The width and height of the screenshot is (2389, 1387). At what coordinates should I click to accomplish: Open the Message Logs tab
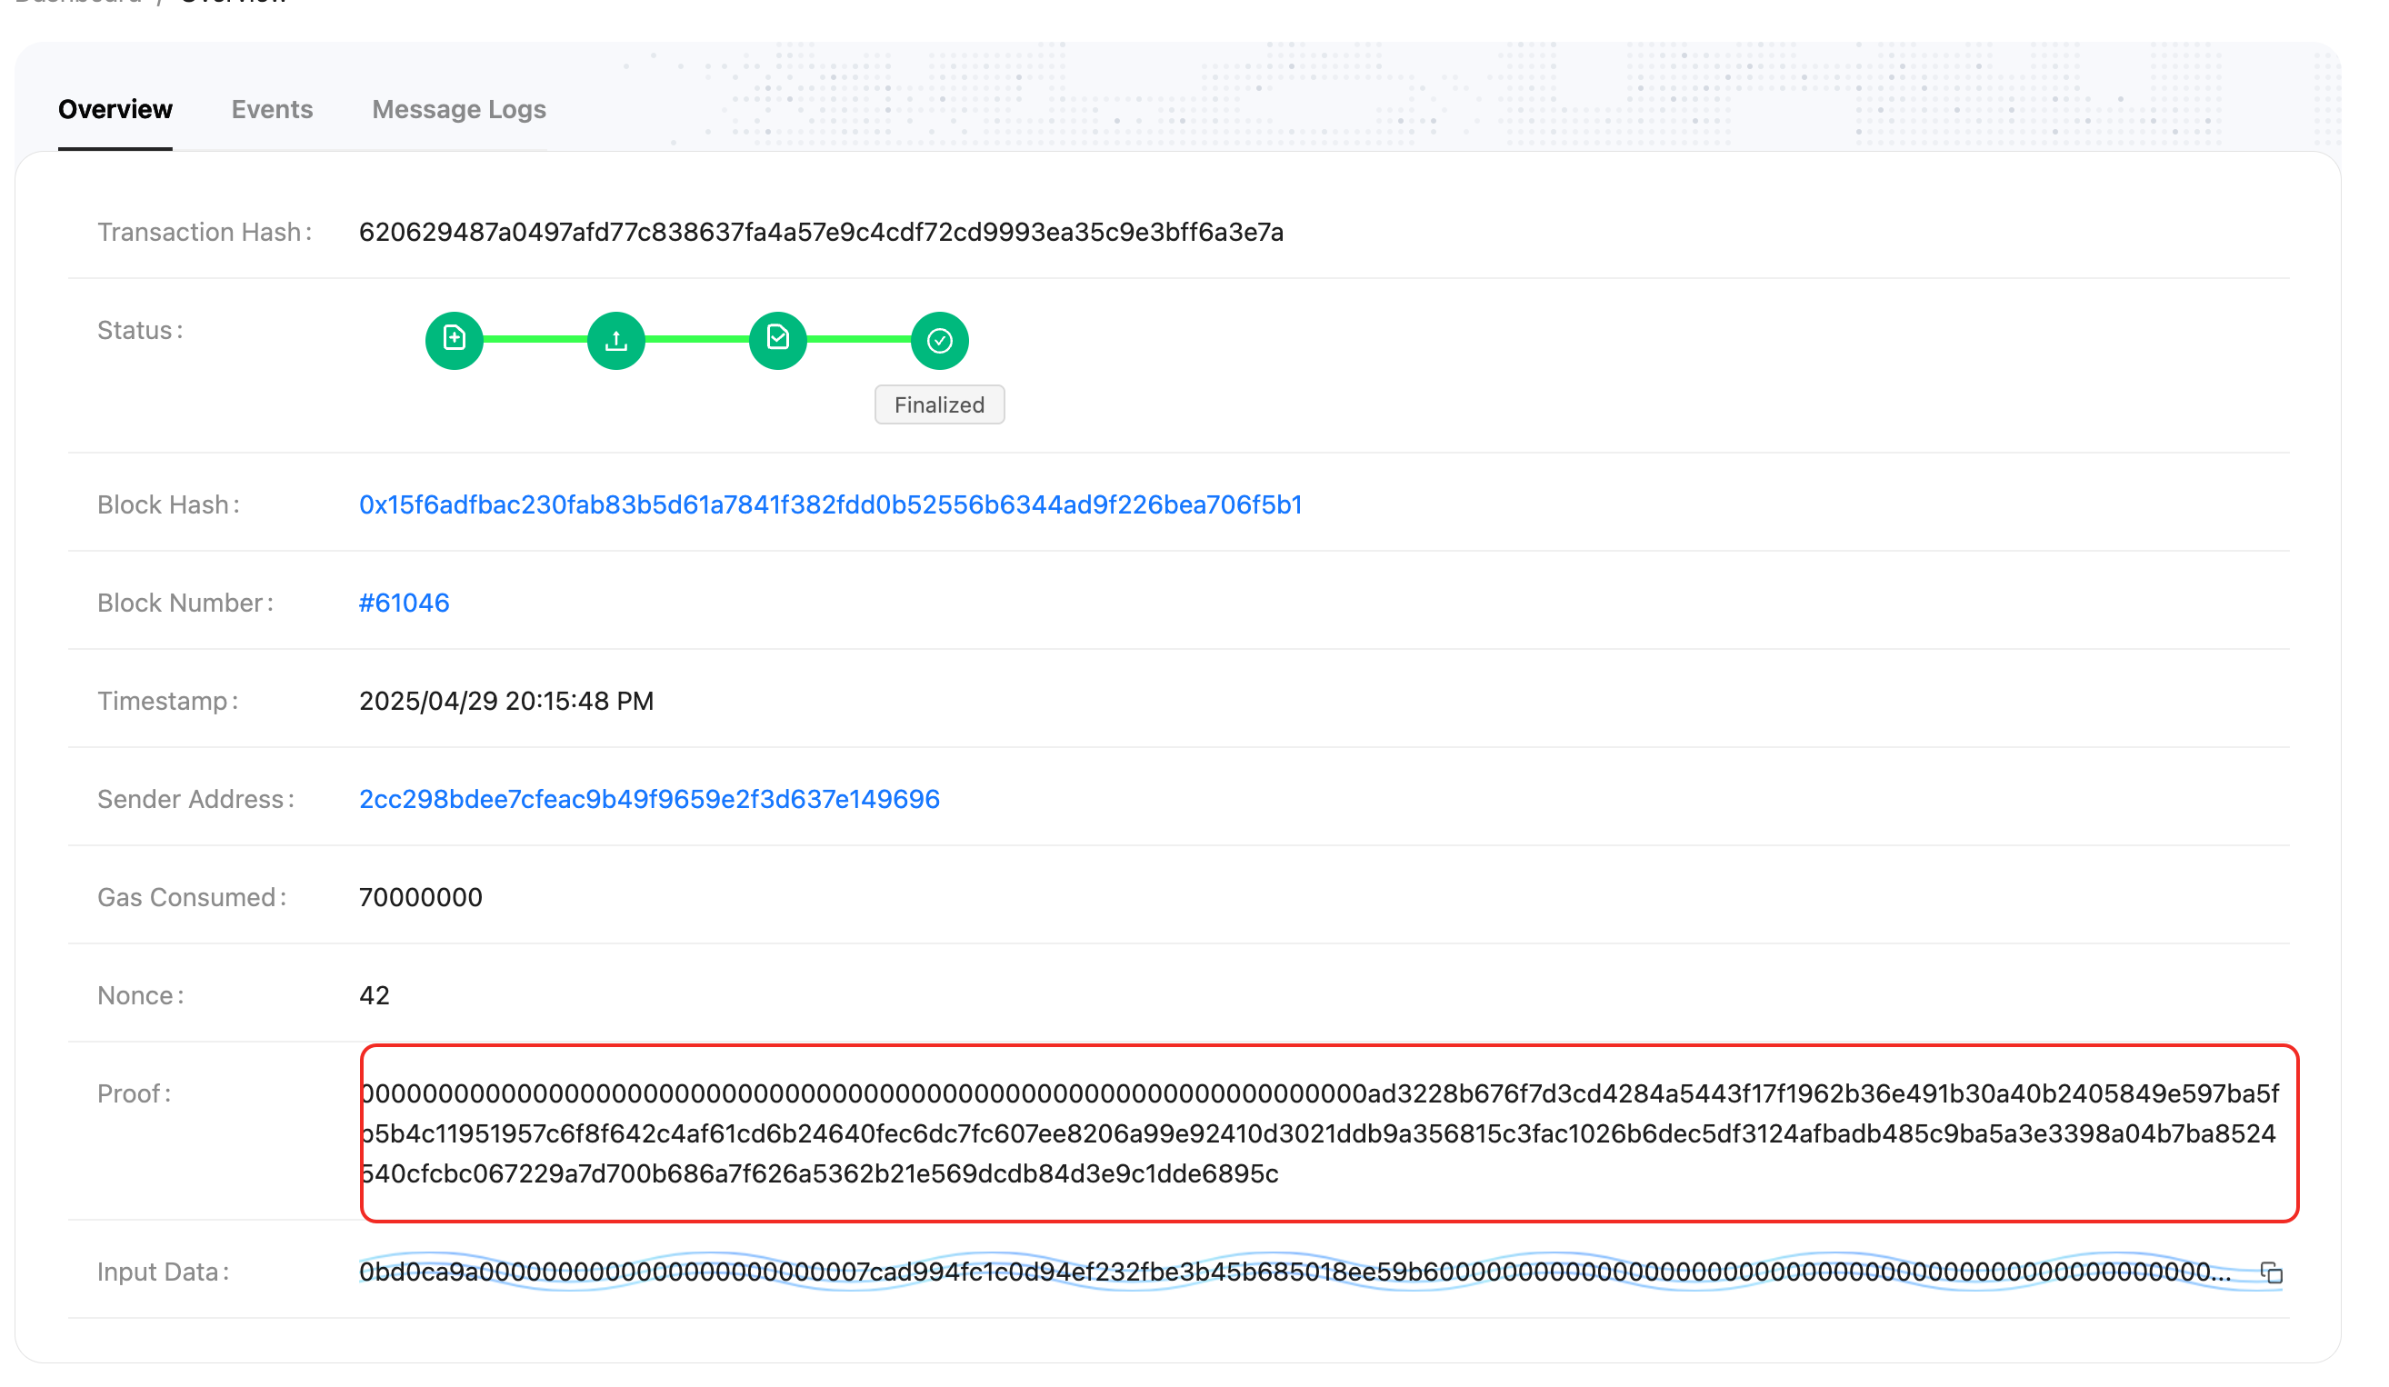coord(459,109)
